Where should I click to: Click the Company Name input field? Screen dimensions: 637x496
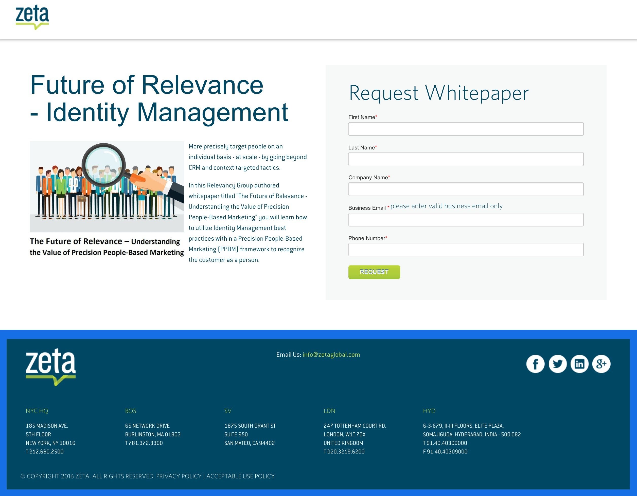[466, 189]
